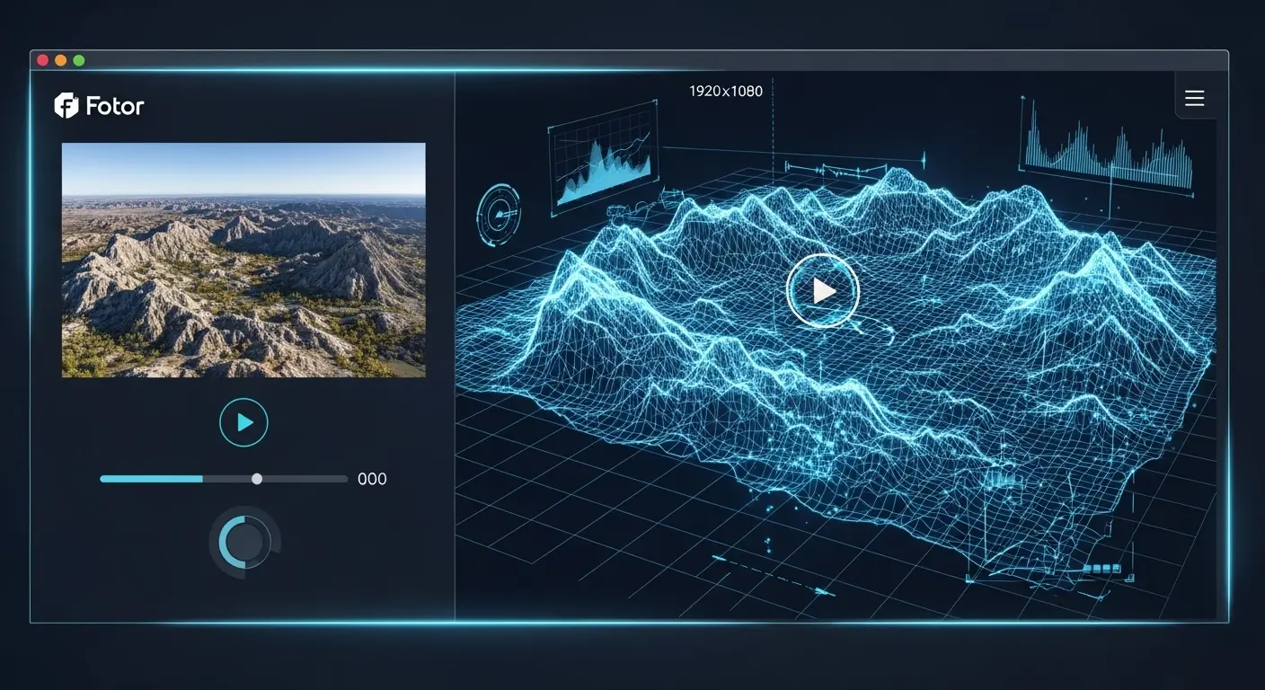Click the white slider handle on progress bar
The image size is (1265, 690).
pyautogui.click(x=257, y=479)
